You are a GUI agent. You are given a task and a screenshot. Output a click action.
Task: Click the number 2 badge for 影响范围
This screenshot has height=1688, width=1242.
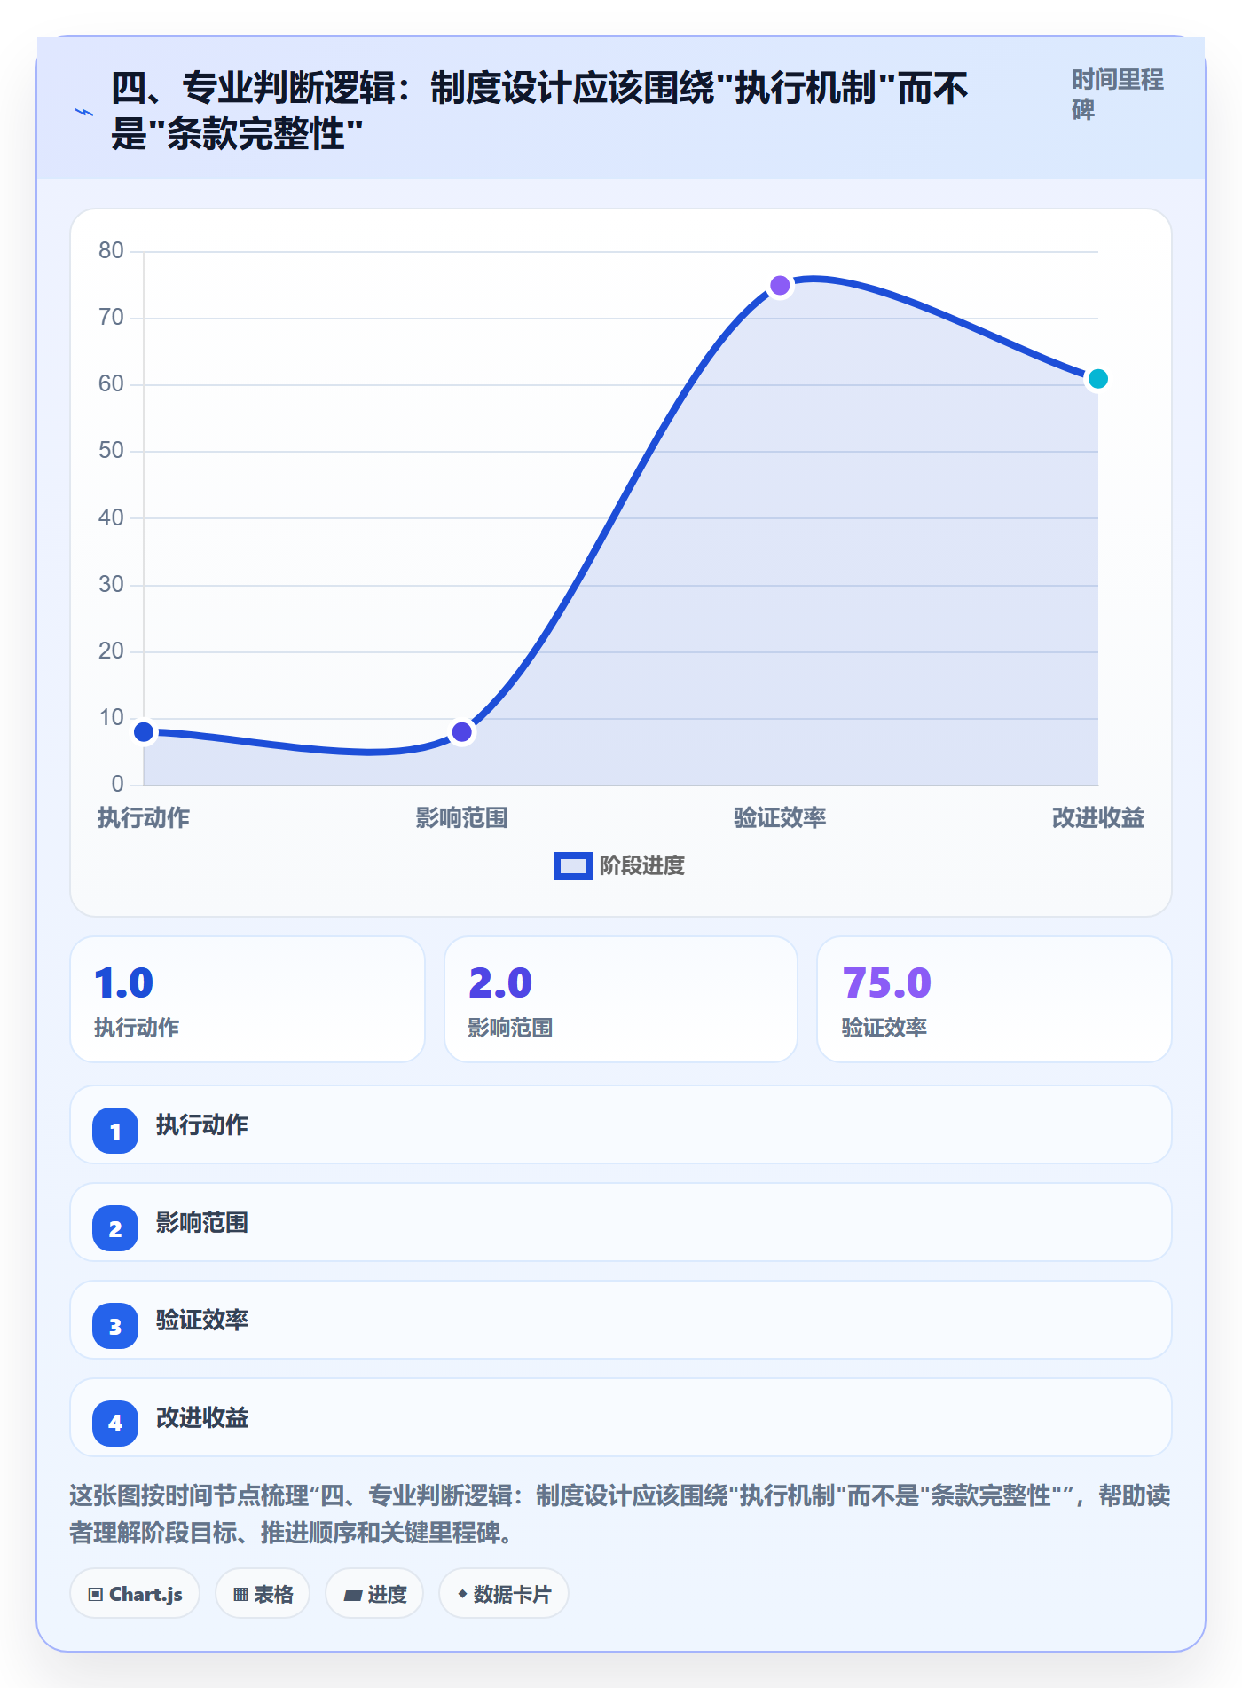tap(115, 1228)
